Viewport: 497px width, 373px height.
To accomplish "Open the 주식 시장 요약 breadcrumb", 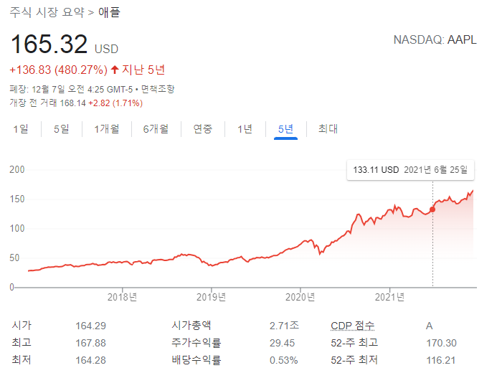I will (47, 12).
